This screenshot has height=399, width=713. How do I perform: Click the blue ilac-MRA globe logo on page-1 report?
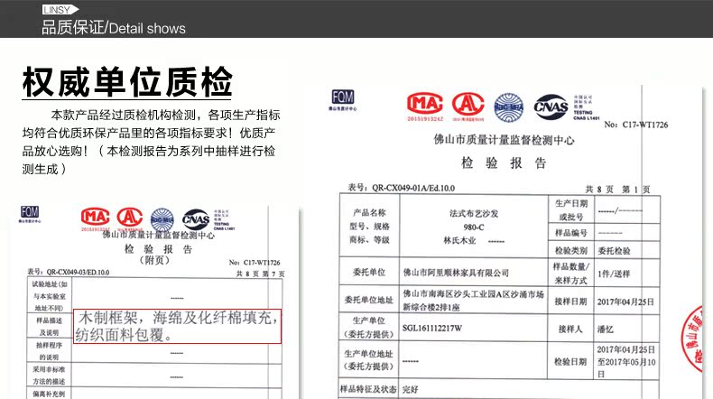pos(509,107)
